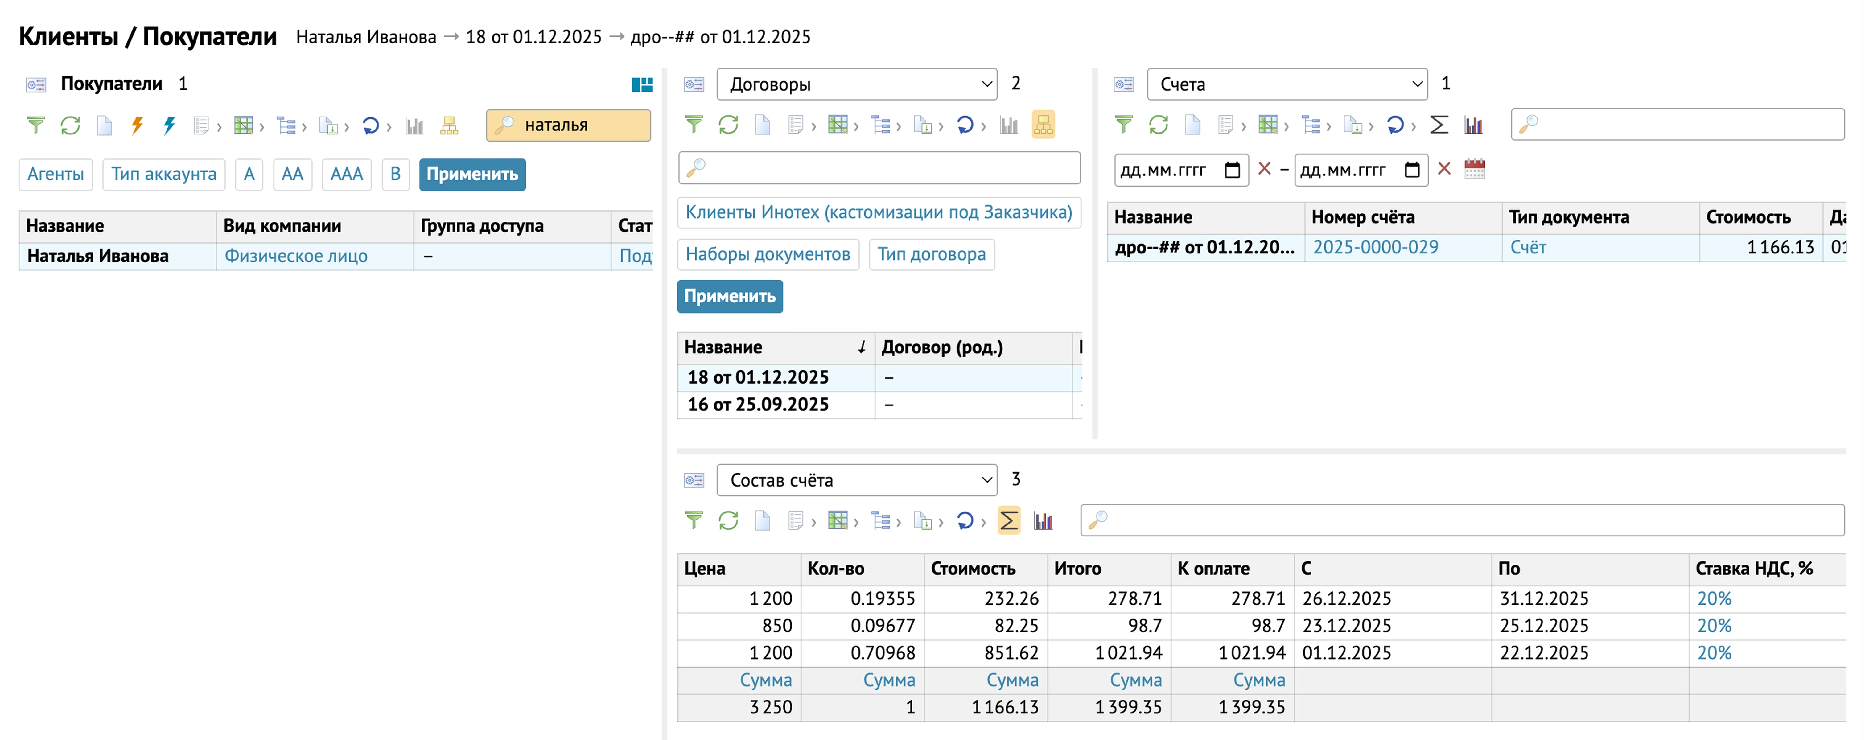The height and width of the screenshot is (740, 1865).
Task: Expand the Состав счёта dropdown
Action: coord(856,480)
